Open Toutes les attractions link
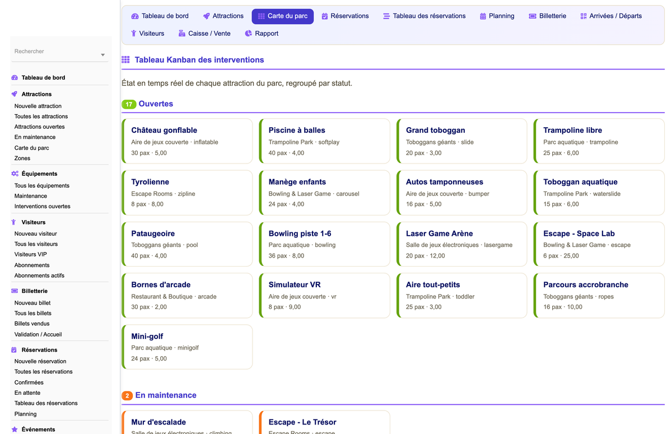 point(41,116)
